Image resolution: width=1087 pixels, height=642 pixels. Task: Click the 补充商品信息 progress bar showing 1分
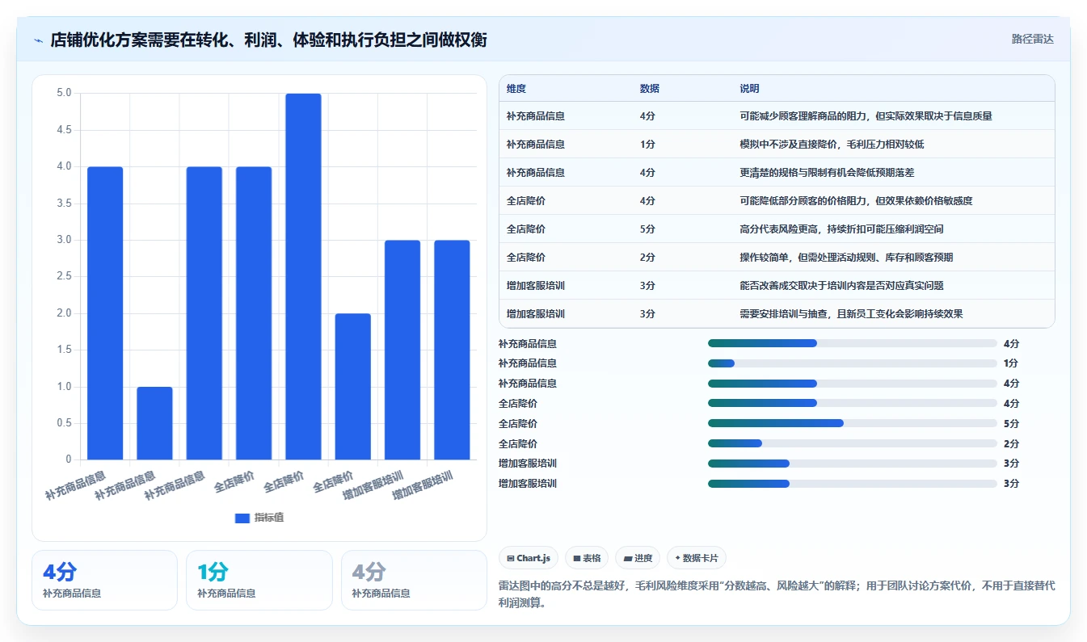[852, 363]
